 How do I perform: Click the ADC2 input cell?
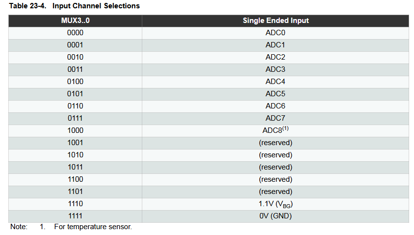(x=275, y=57)
